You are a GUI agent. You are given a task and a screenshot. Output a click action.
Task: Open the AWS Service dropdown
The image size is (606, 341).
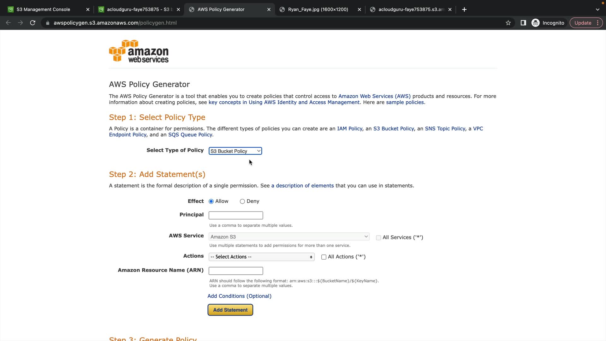pyautogui.click(x=289, y=237)
